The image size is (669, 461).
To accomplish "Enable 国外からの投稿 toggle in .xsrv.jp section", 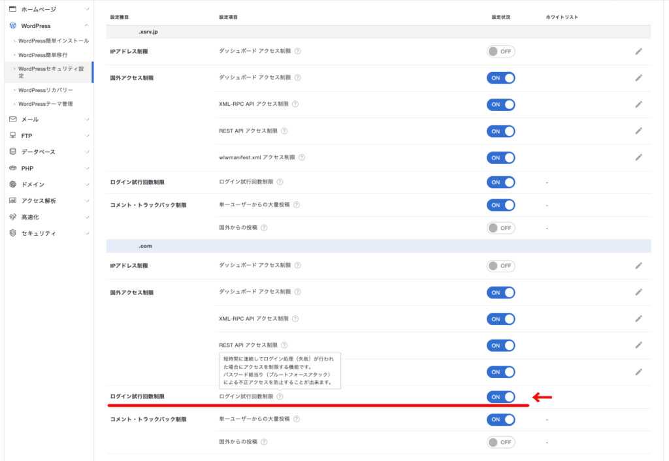I will coord(501,228).
